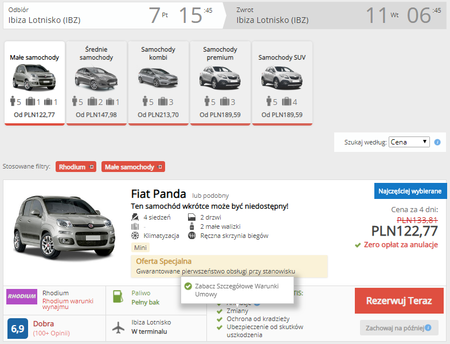Click the Ochrona od kradzieży item

pyautogui.click(x=258, y=319)
